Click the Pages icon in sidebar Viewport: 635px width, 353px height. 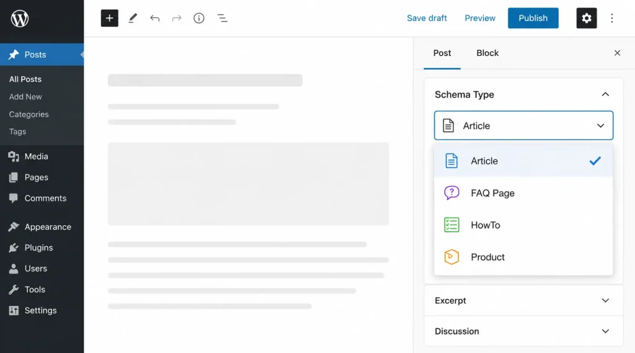point(14,177)
